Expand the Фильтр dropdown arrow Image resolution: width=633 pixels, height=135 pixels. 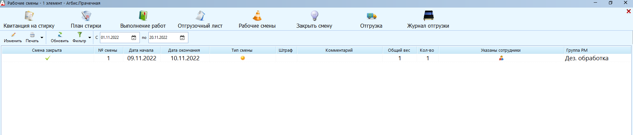click(90, 38)
